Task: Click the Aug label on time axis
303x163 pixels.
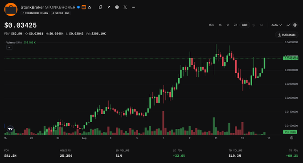Action: point(84,138)
